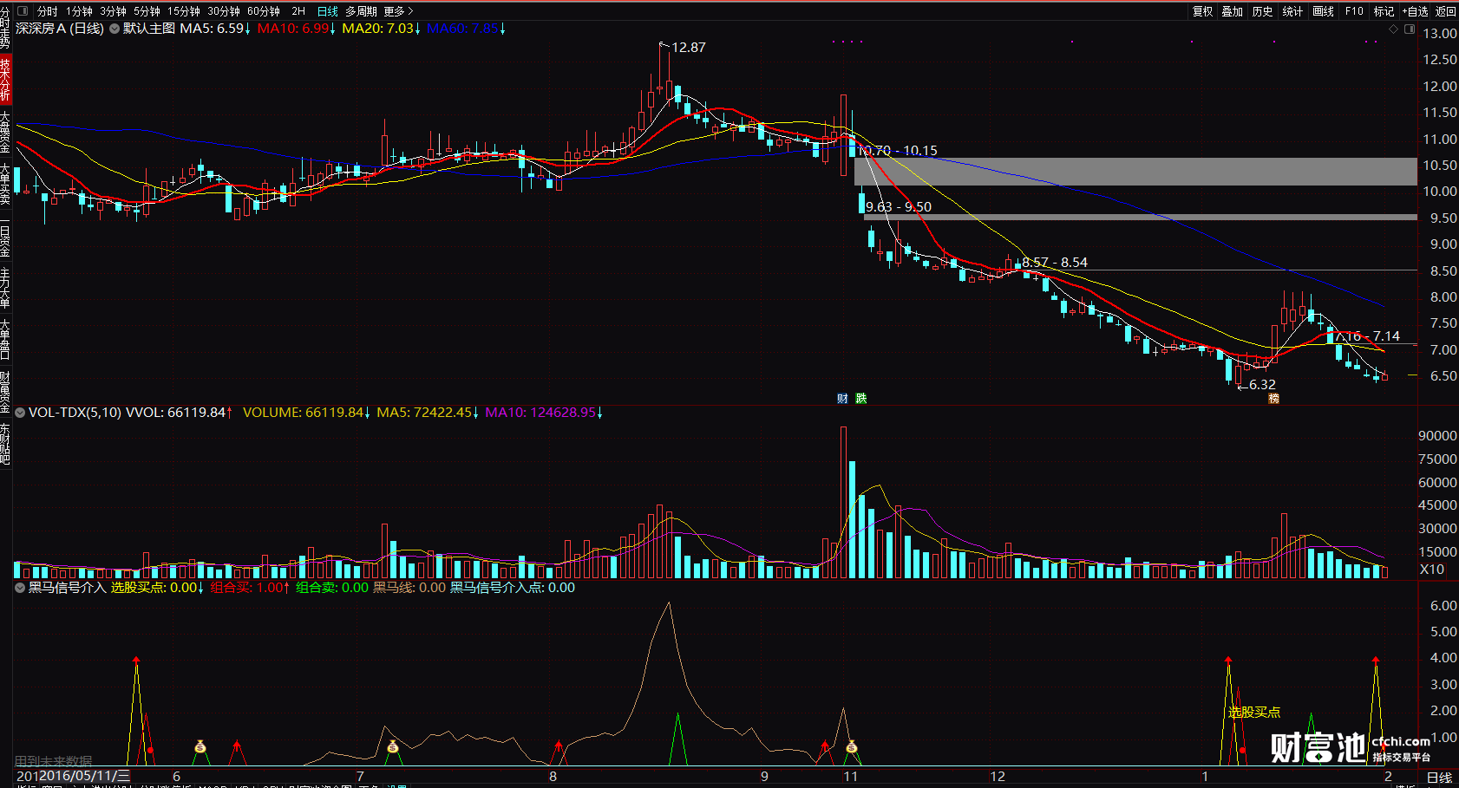Open the F10 company info button
The height and width of the screenshot is (788, 1459).
point(1354,11)
